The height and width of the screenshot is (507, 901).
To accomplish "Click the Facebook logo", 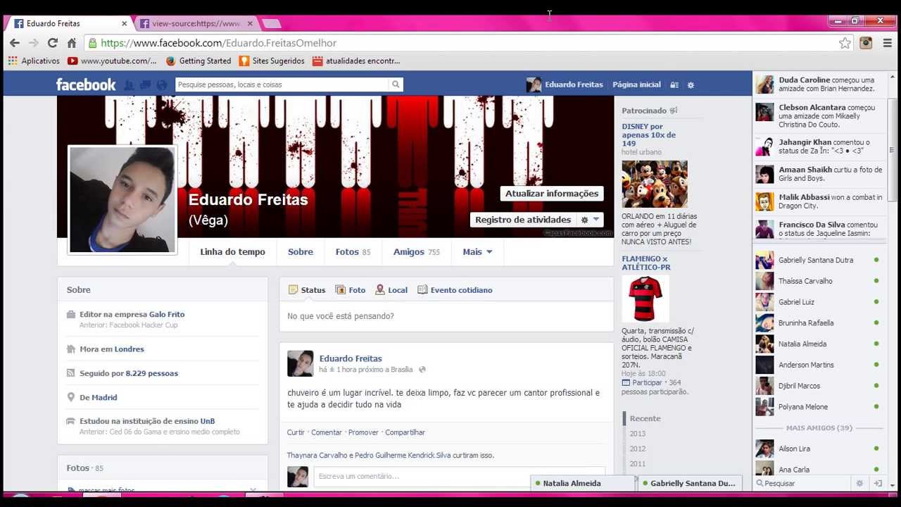I will pos(86,84).
